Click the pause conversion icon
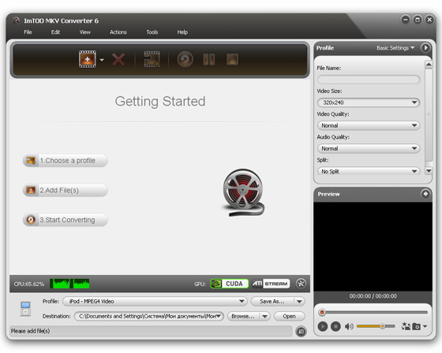Image resolution: width=442 pixels, height=353 pixels. [209, 59]
